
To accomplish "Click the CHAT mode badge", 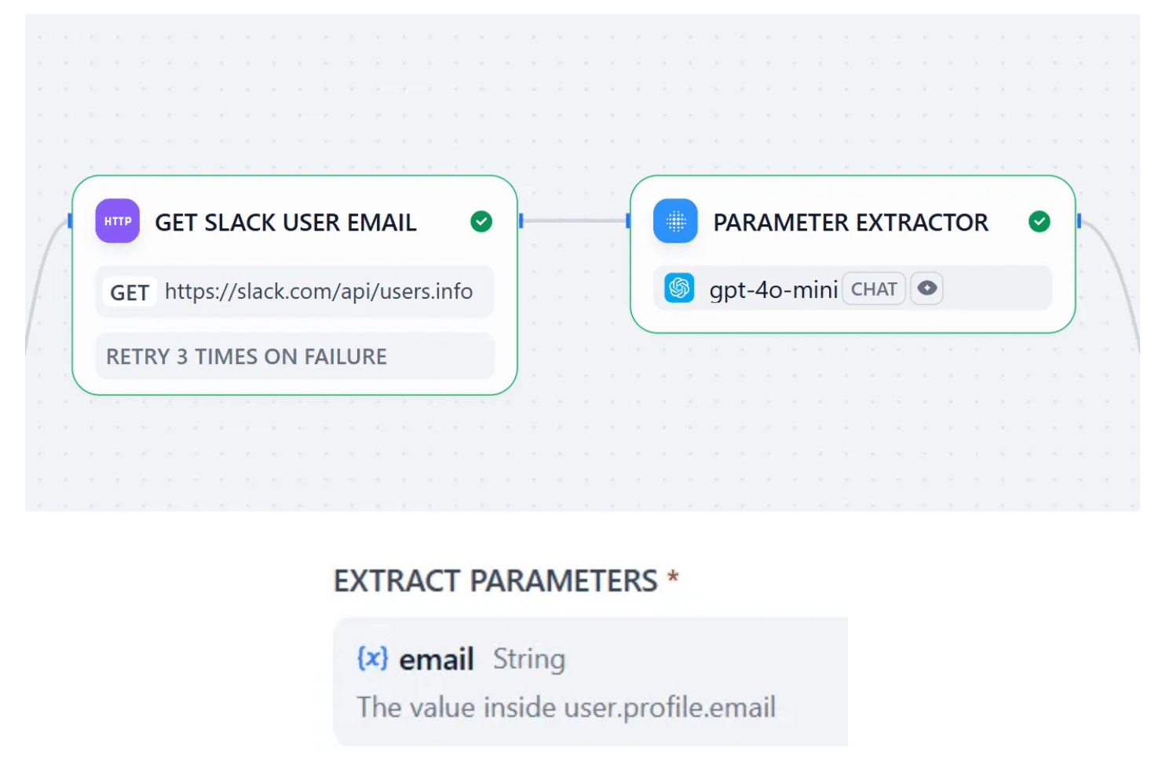I will [874, 289].
